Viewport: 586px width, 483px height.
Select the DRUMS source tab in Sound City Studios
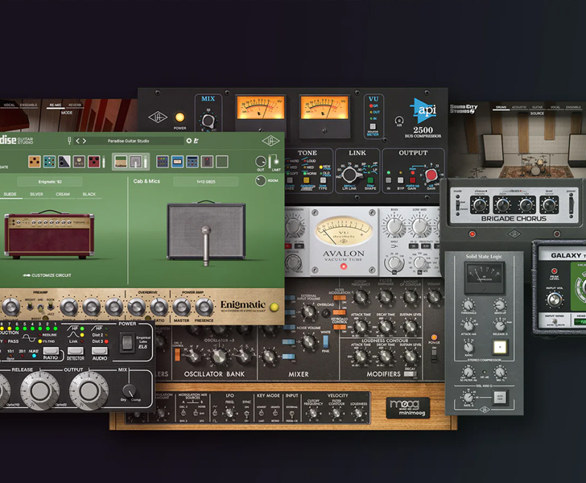[501, 108]
